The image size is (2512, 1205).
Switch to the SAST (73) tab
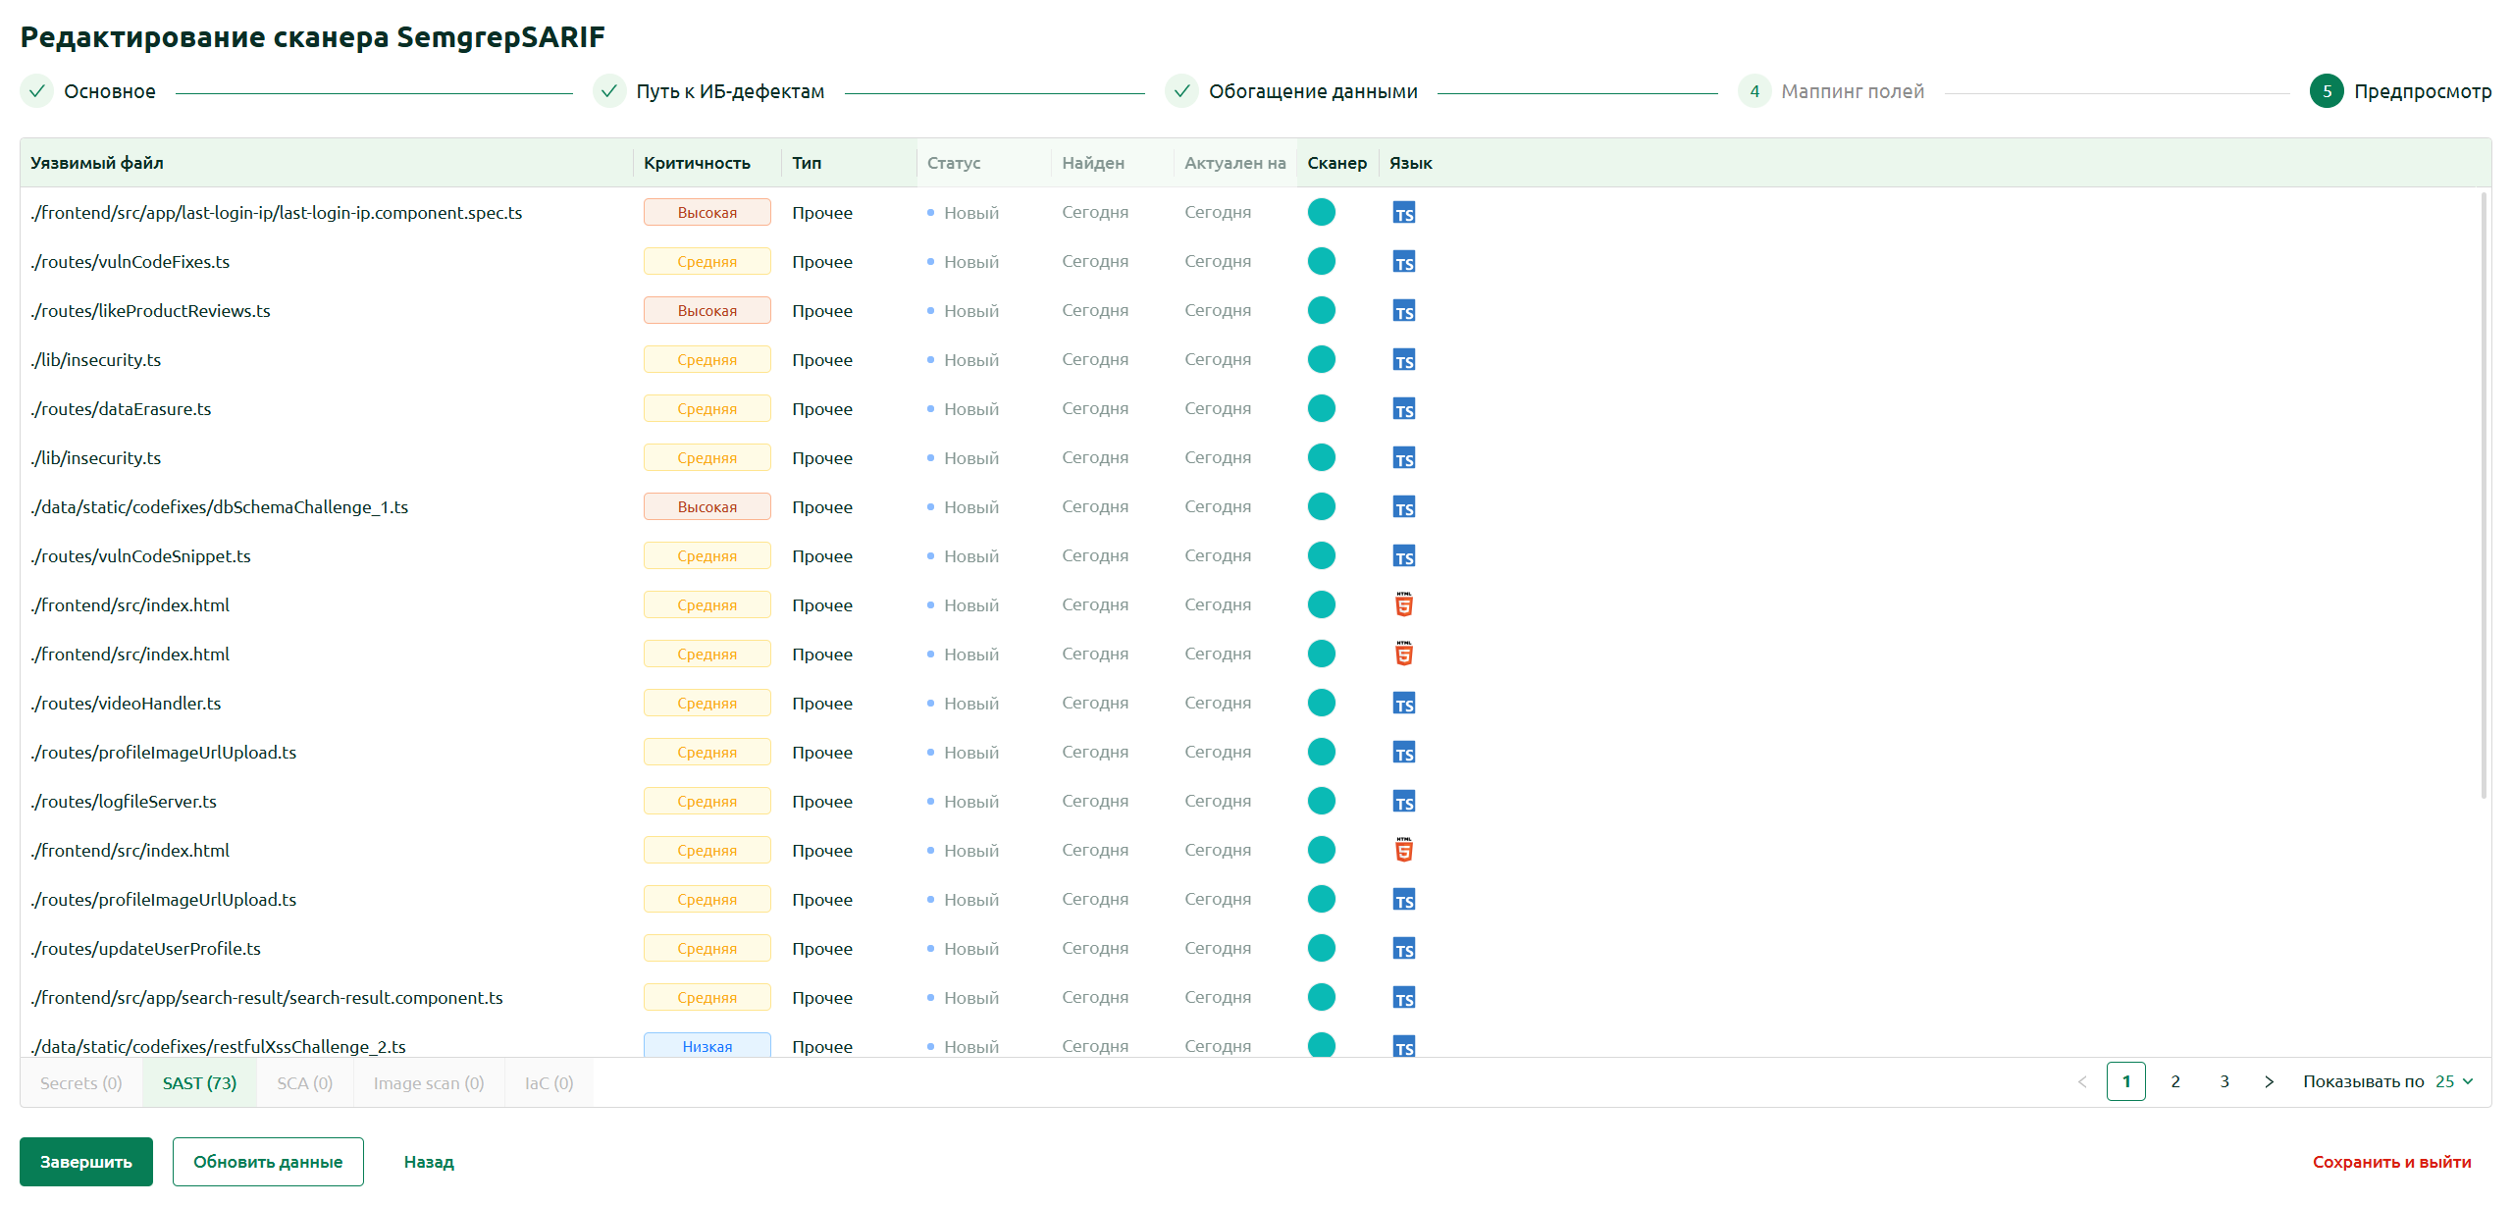(199, 1082)
